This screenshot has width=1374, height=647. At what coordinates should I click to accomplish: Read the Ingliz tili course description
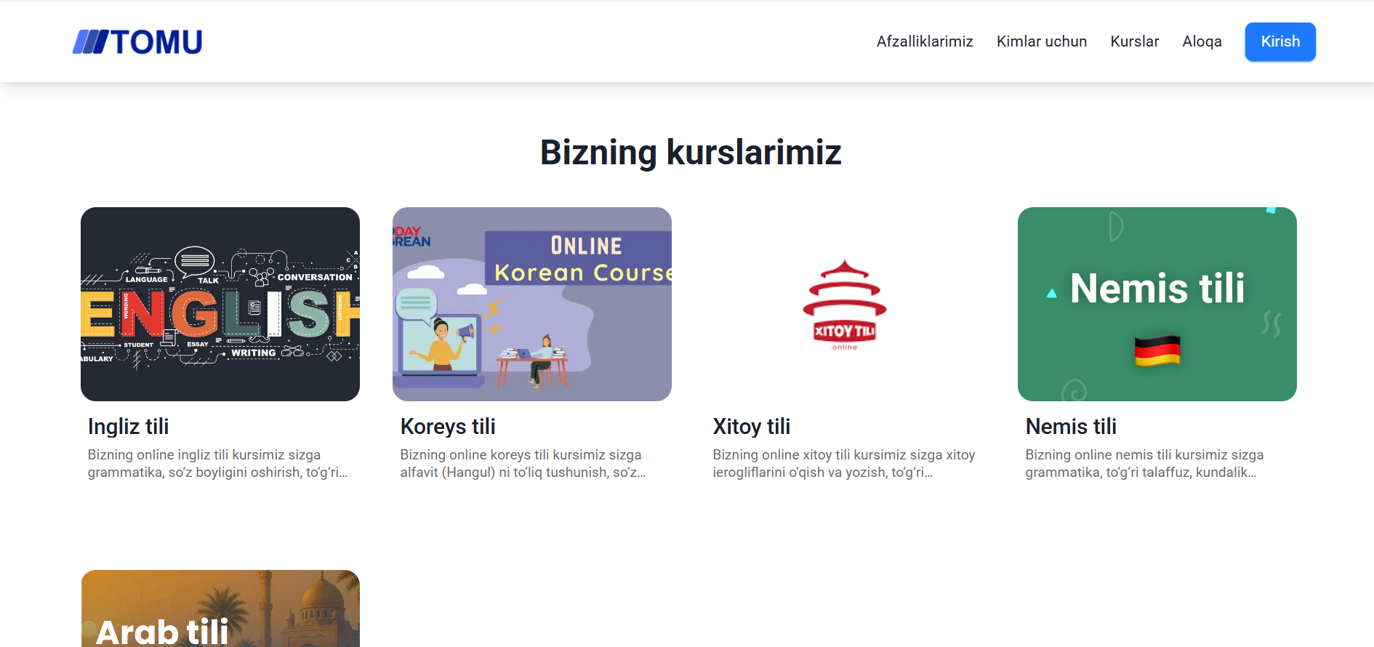pos(218,464)
